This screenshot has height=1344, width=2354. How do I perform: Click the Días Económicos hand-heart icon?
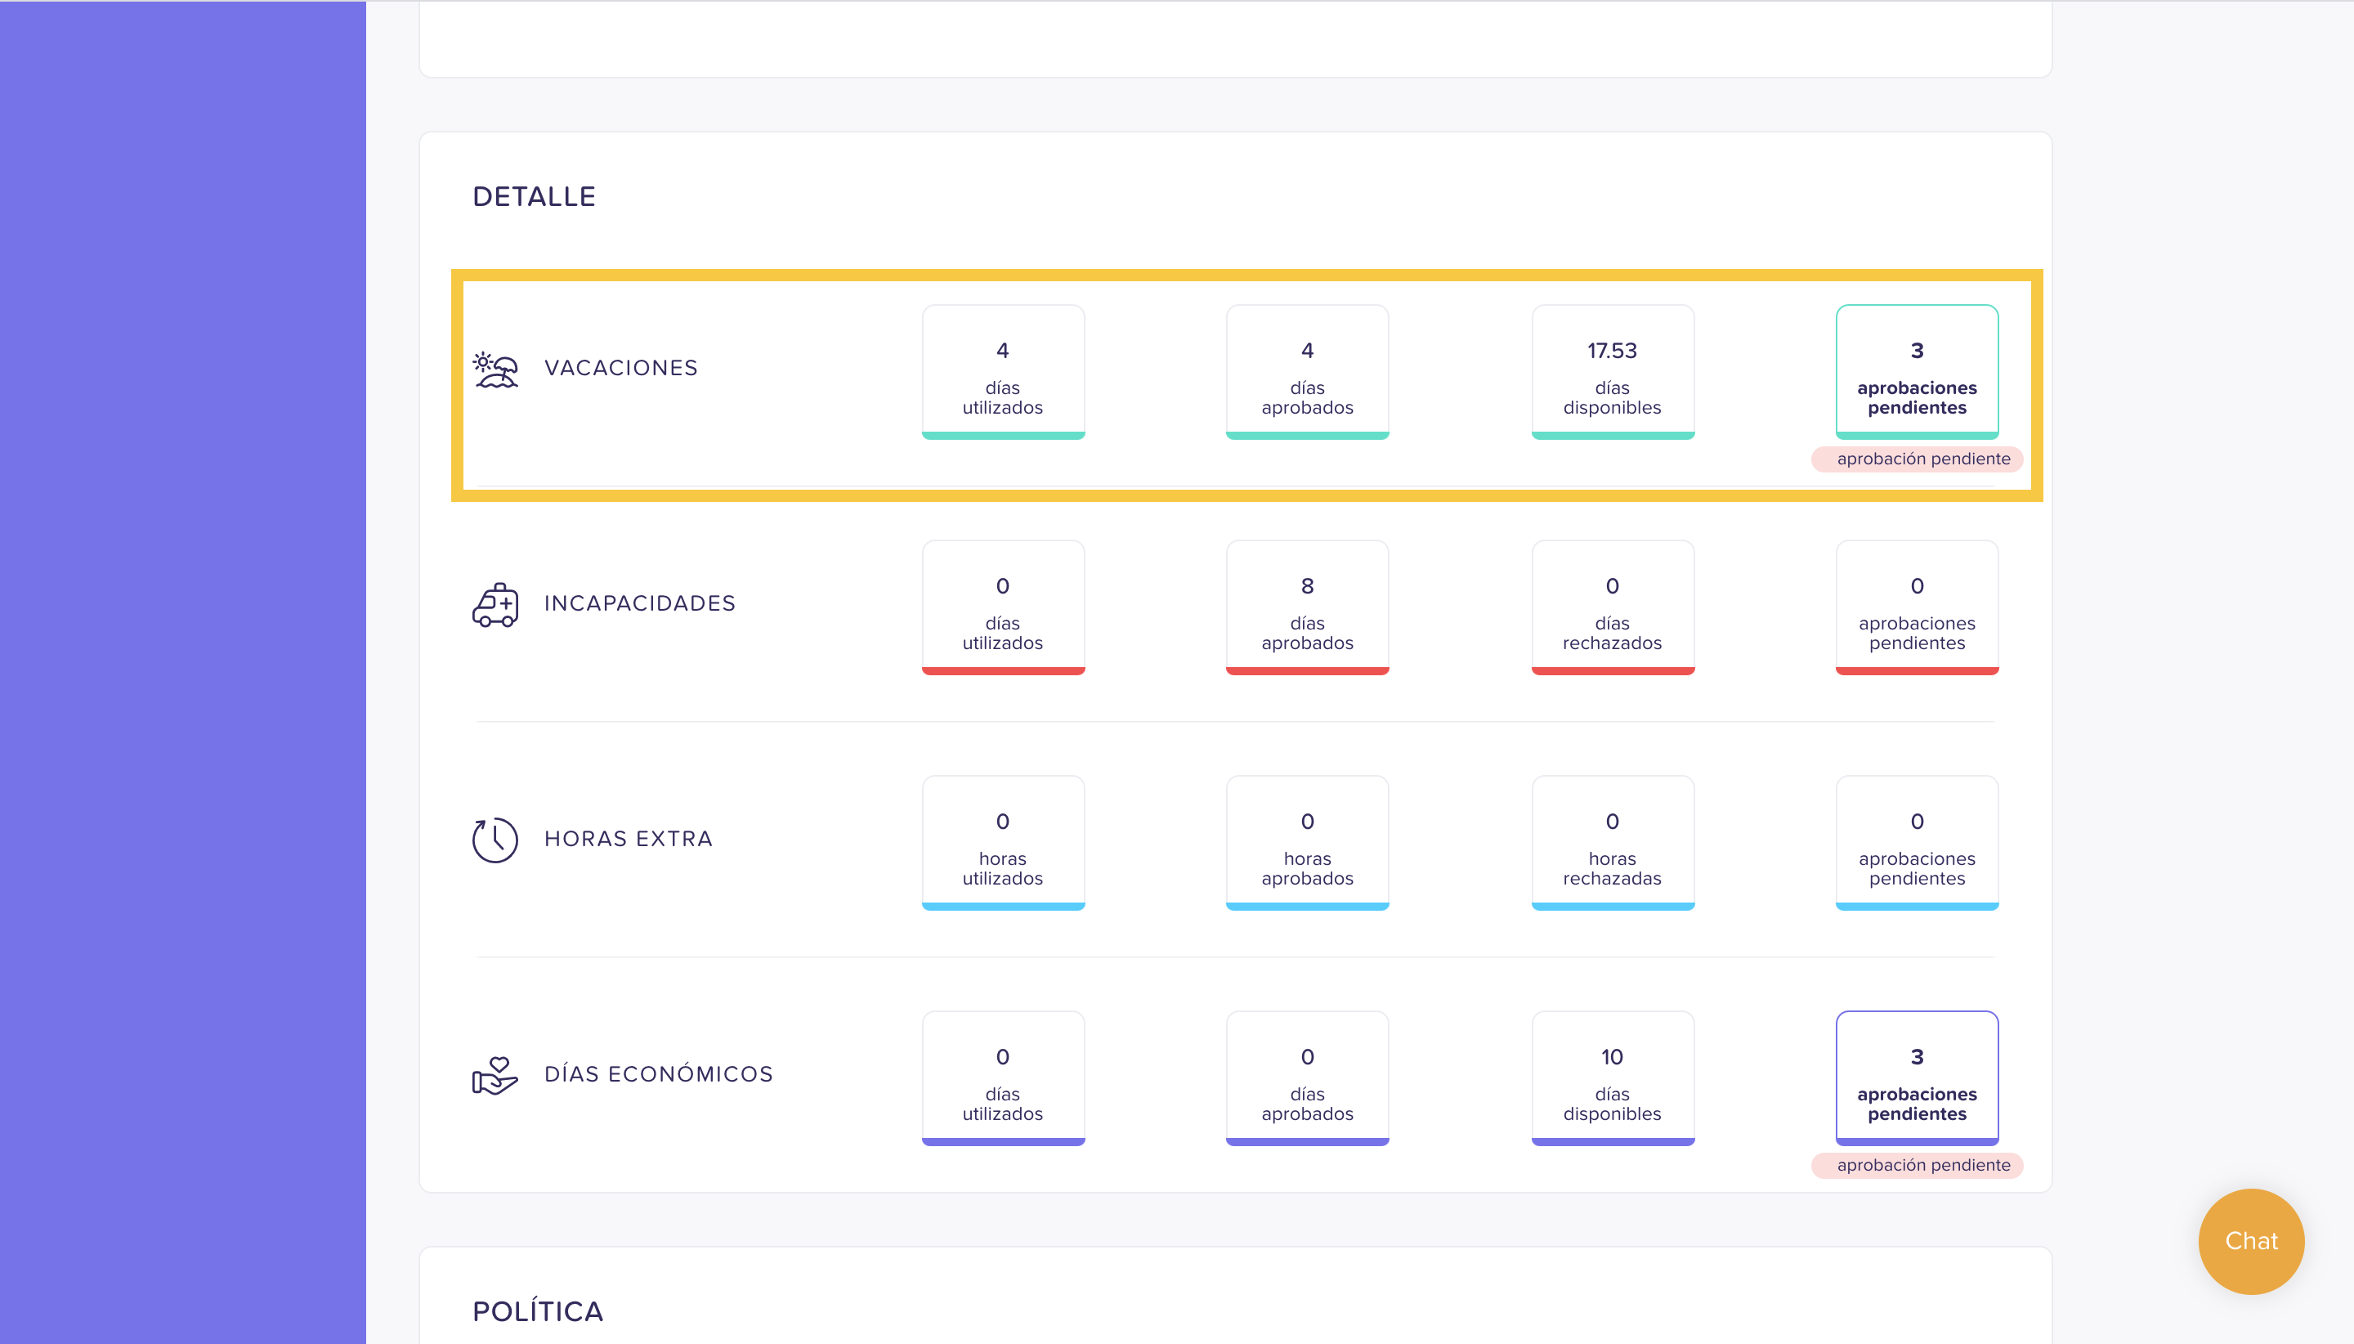click(495, 1075)
